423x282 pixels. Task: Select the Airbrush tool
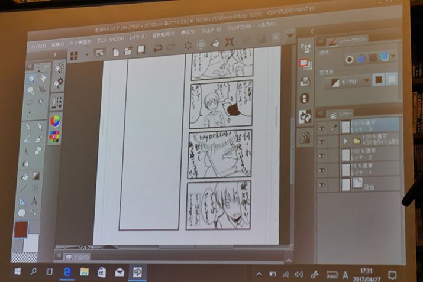click(x=39, y=138)
